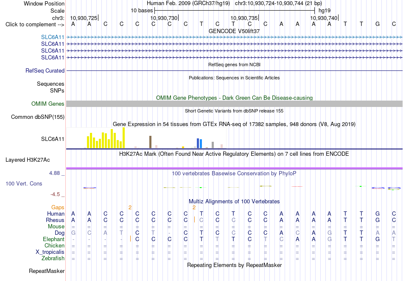This screenshot has height=281, width=403.
Task: Click the Chicken species label
Action: click(54, 246)
